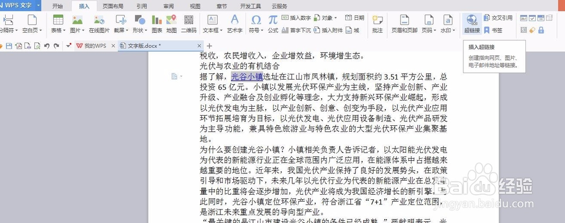Open the WPS 文字 application menu
Screen dimensions: 565x223
tap(20, 6)
